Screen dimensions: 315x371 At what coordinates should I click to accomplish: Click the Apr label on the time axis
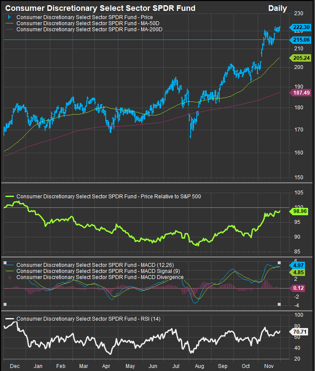pyautogui.click(x=106, y=366)
